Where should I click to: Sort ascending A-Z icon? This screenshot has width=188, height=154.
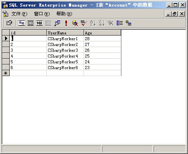(x=93, y=23)
